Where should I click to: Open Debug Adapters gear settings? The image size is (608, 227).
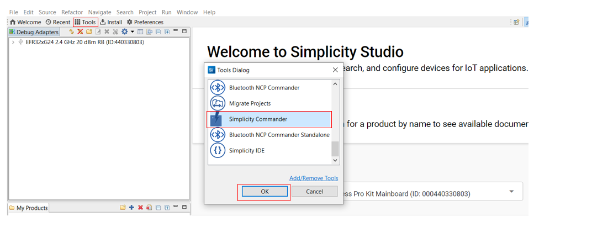coord(124,31)
